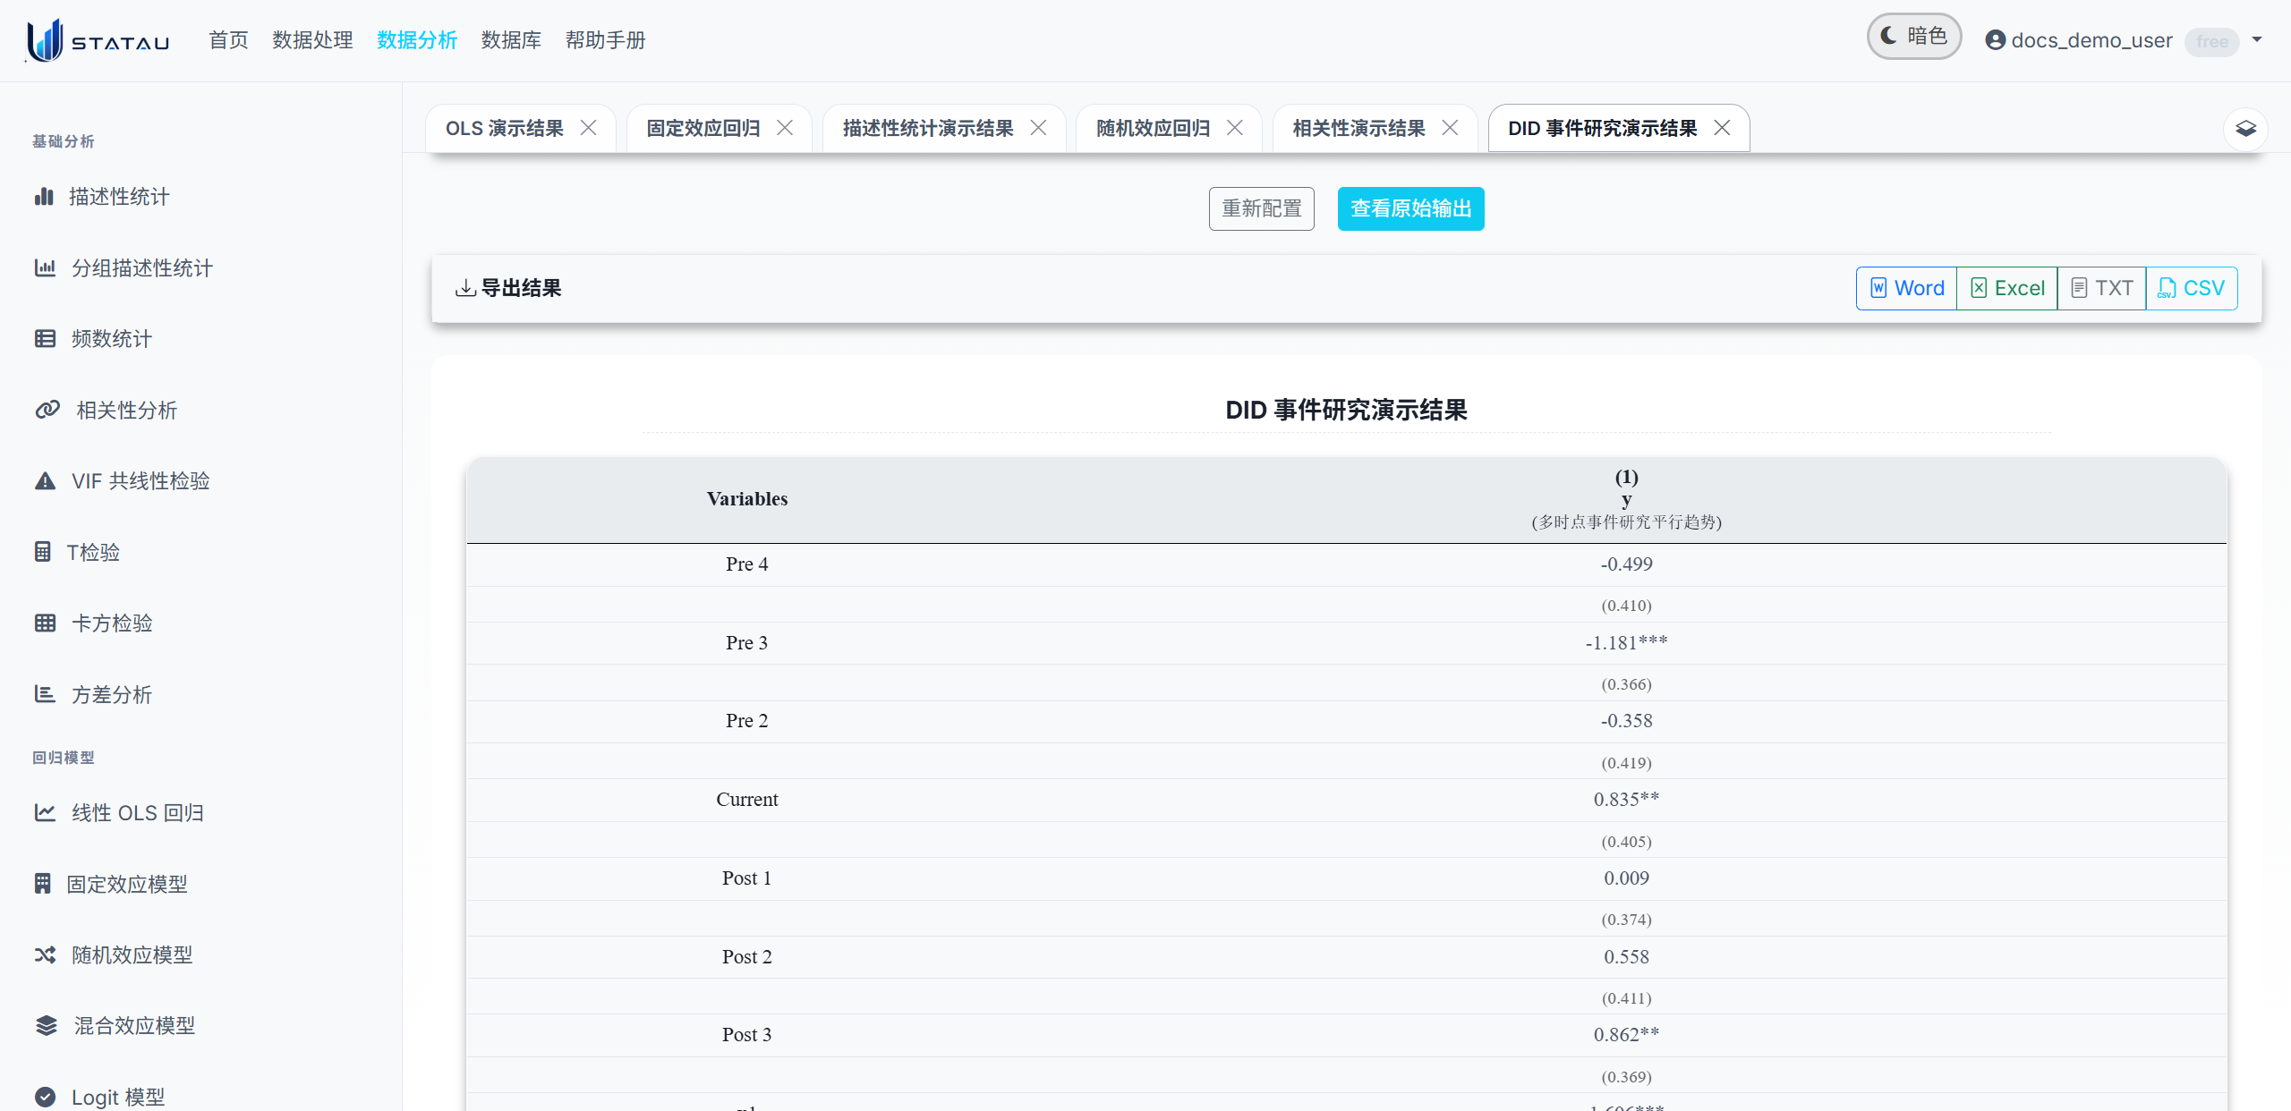Click the Post 1 value 0.009
Image resolution: width=2291 pixels, height=1111 pixels.
point(1626,878)
